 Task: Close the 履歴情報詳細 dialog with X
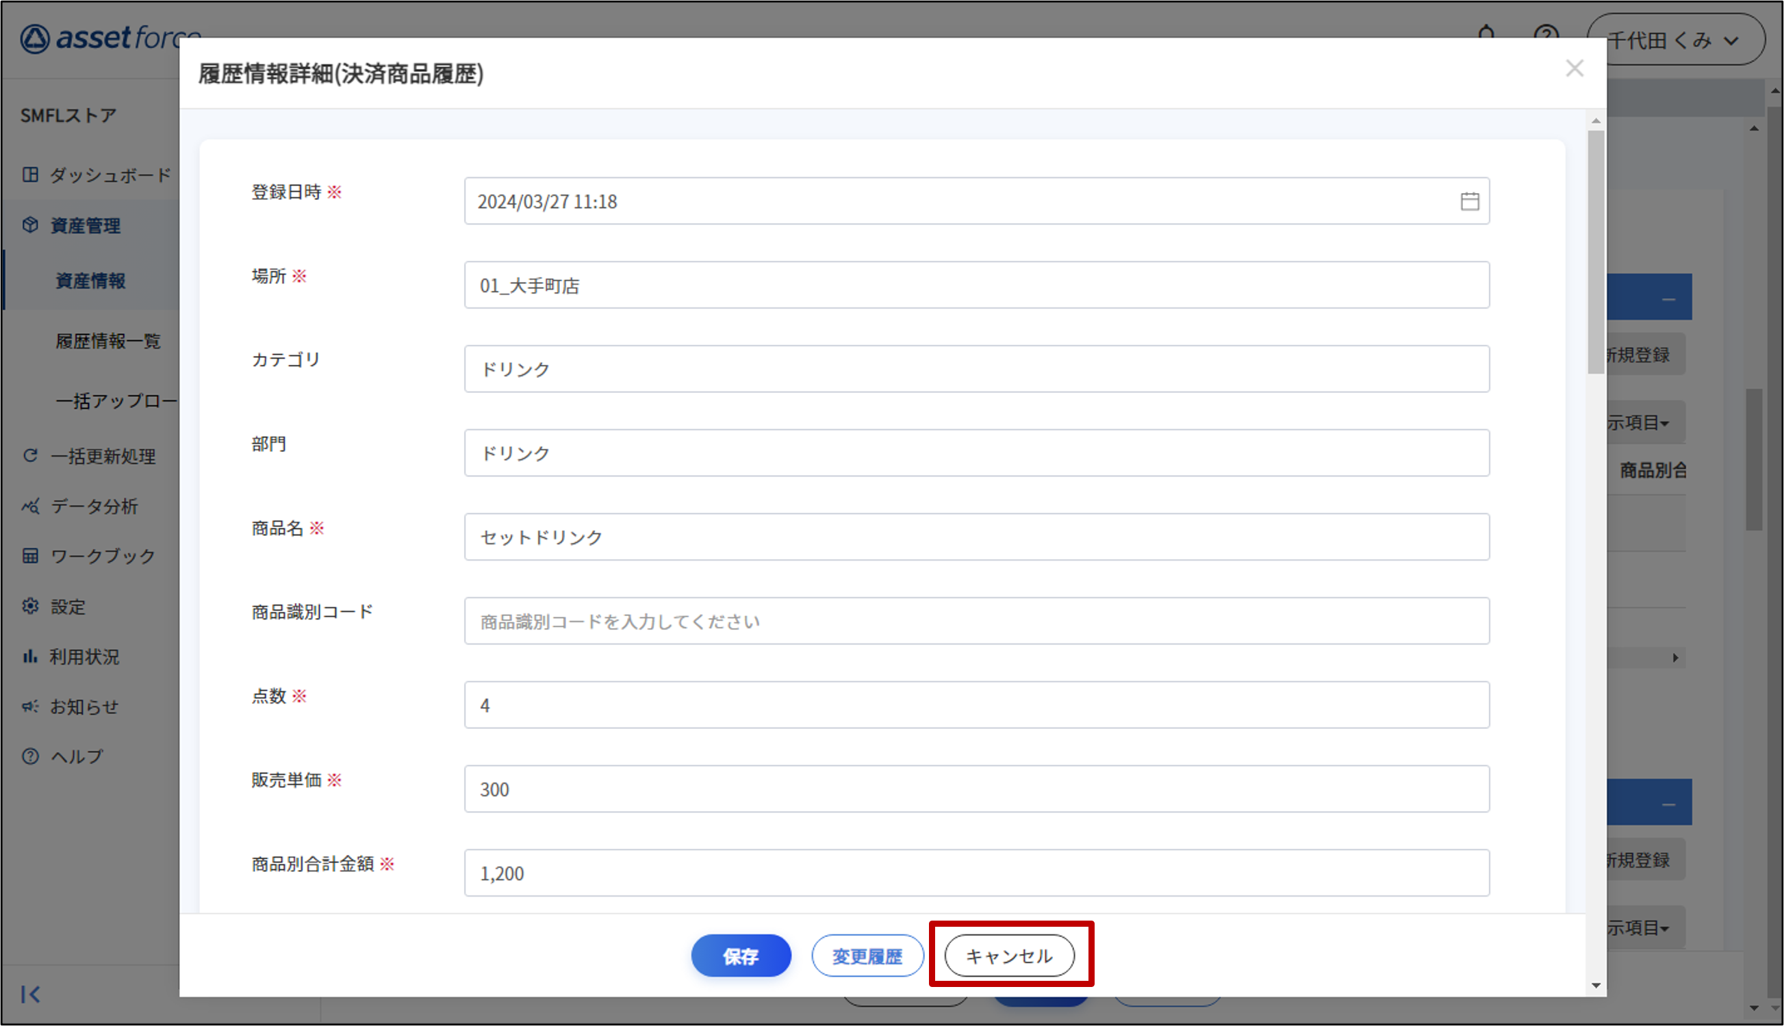coord(1574,68)
